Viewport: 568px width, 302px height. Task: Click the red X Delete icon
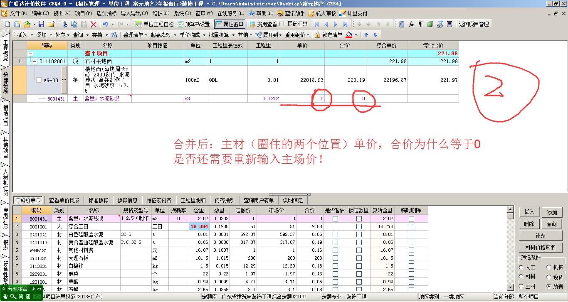[94, 25]
